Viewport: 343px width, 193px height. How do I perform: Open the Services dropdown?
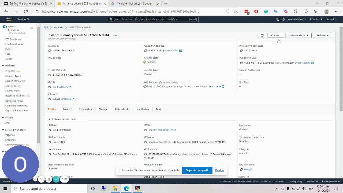(23, 19)
